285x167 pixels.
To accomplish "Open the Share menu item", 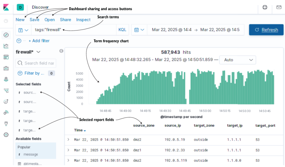I will point(66,19).
